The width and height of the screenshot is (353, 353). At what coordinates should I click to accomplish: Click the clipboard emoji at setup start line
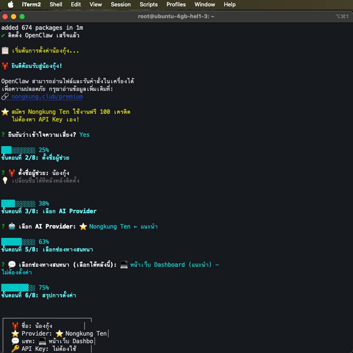point(5,51)
